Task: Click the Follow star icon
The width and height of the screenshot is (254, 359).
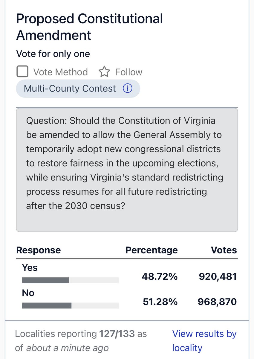Action: click(104, 72)
